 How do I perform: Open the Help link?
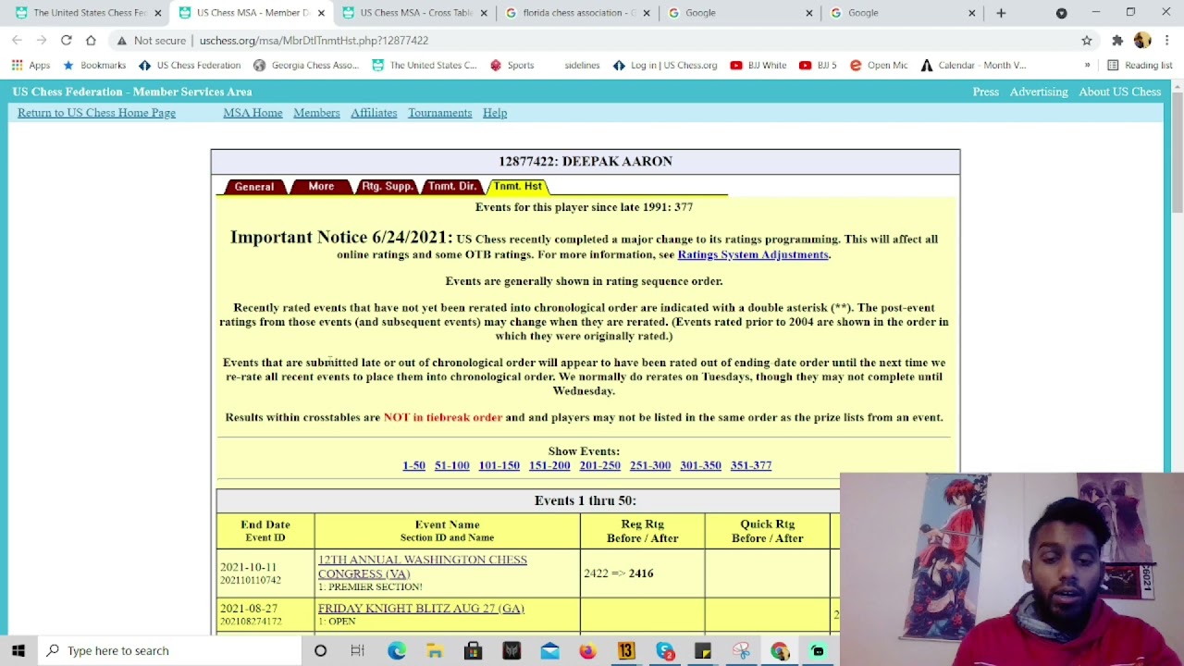(x=495, y=113)
